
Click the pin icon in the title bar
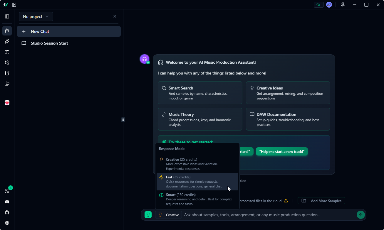343,5
